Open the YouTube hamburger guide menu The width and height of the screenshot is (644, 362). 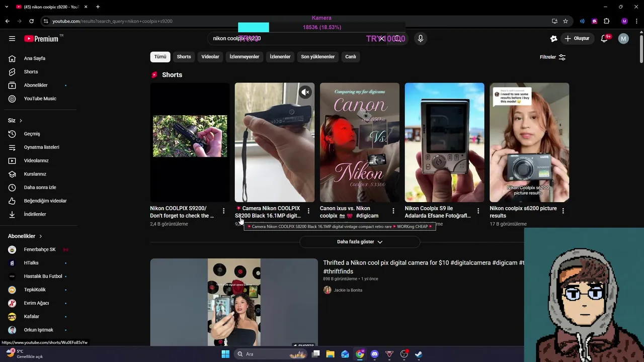tap(12, 39)
